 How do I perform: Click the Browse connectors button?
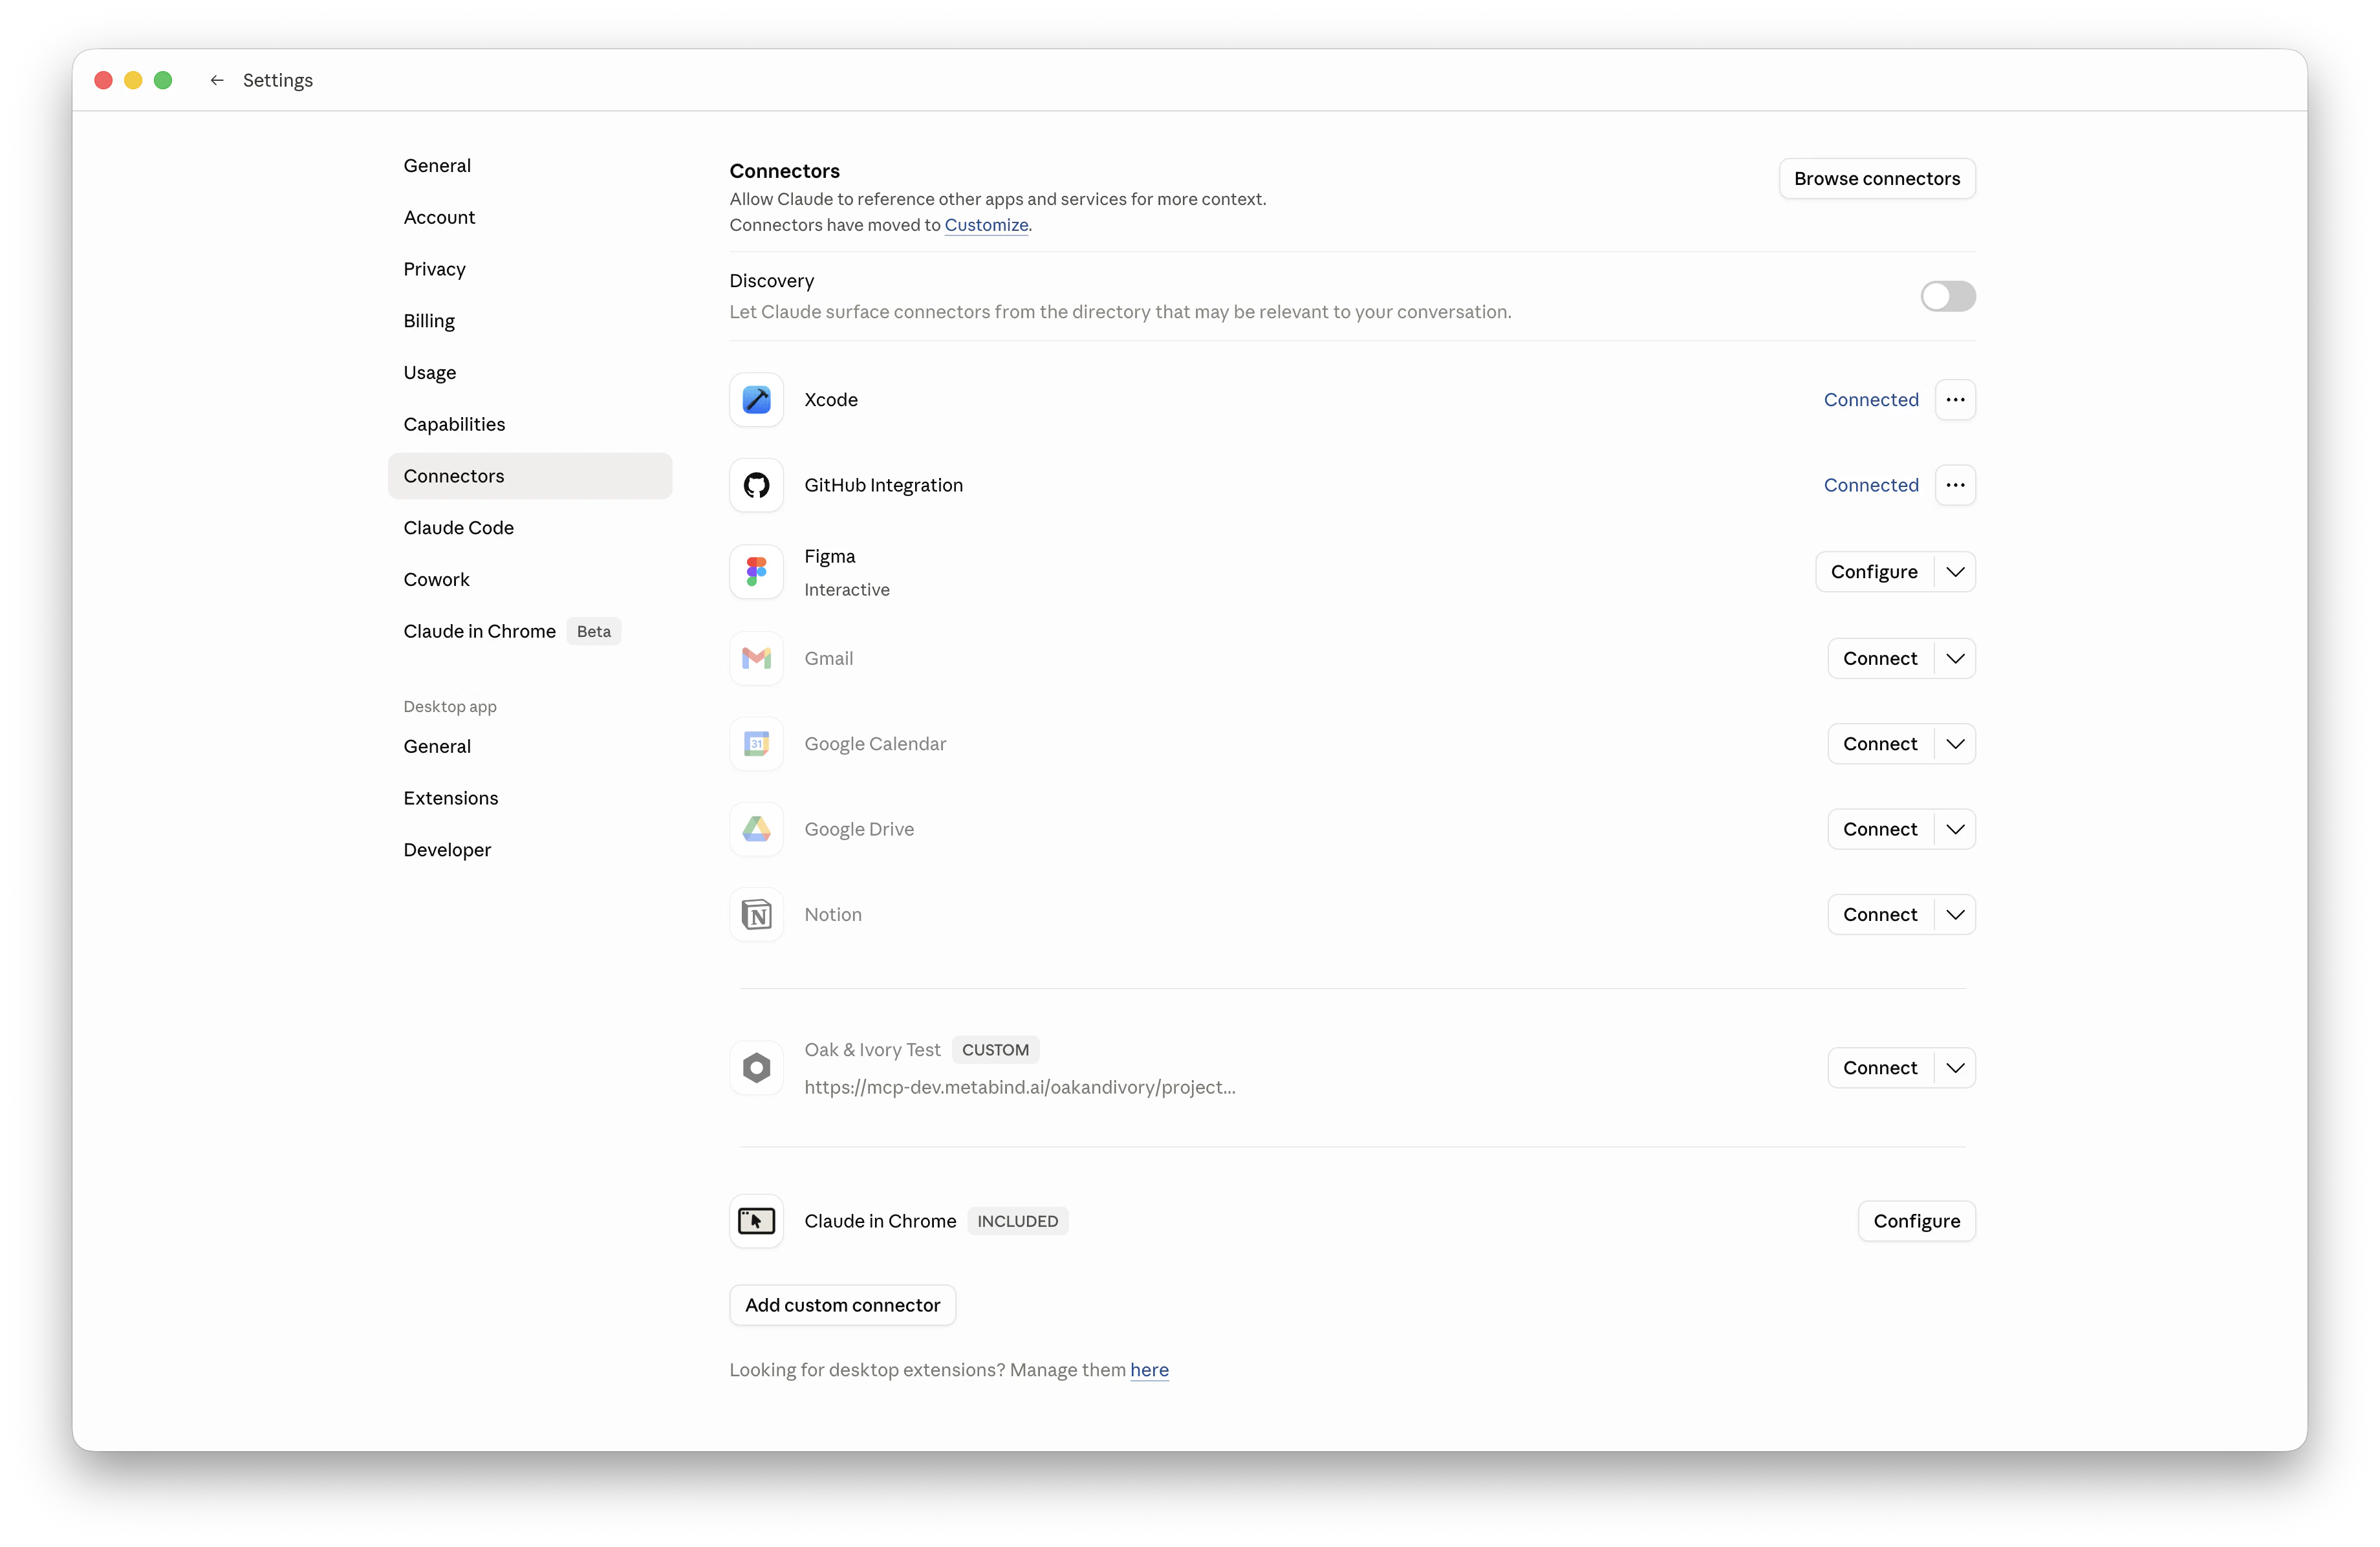[x=1877, y=179]
